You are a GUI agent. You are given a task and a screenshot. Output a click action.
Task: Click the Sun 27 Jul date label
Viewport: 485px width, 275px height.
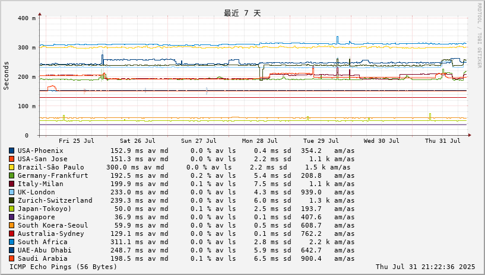click(199, 141)
